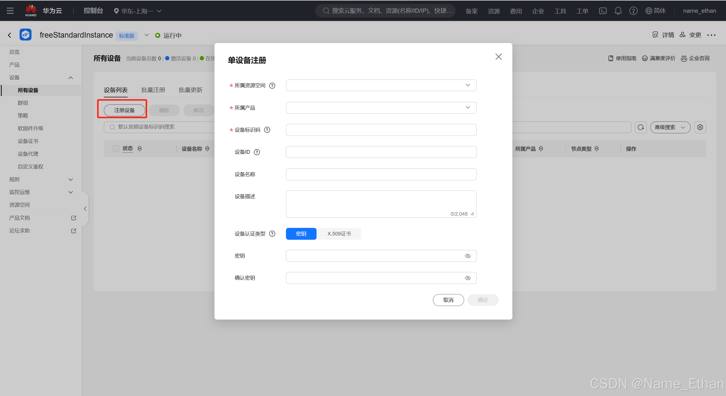The height and width of the screenshot is (396, 726).
Task: Open the 所属产品 dropdown
Action: tap(381, 108)
